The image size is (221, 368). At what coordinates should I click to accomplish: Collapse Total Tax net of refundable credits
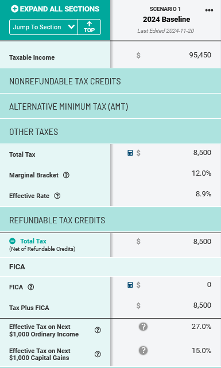(x=13, y=241)
